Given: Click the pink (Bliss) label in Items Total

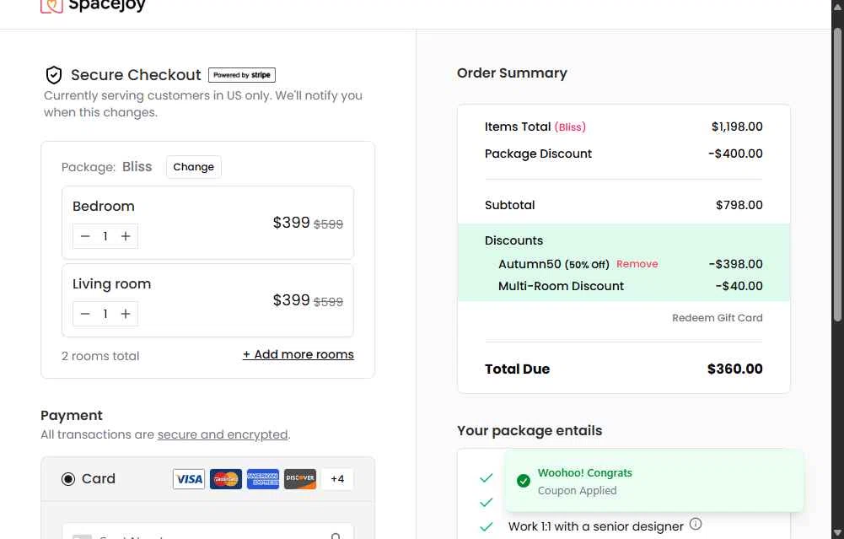Looking at the screenshot, I should coord(570,127).
